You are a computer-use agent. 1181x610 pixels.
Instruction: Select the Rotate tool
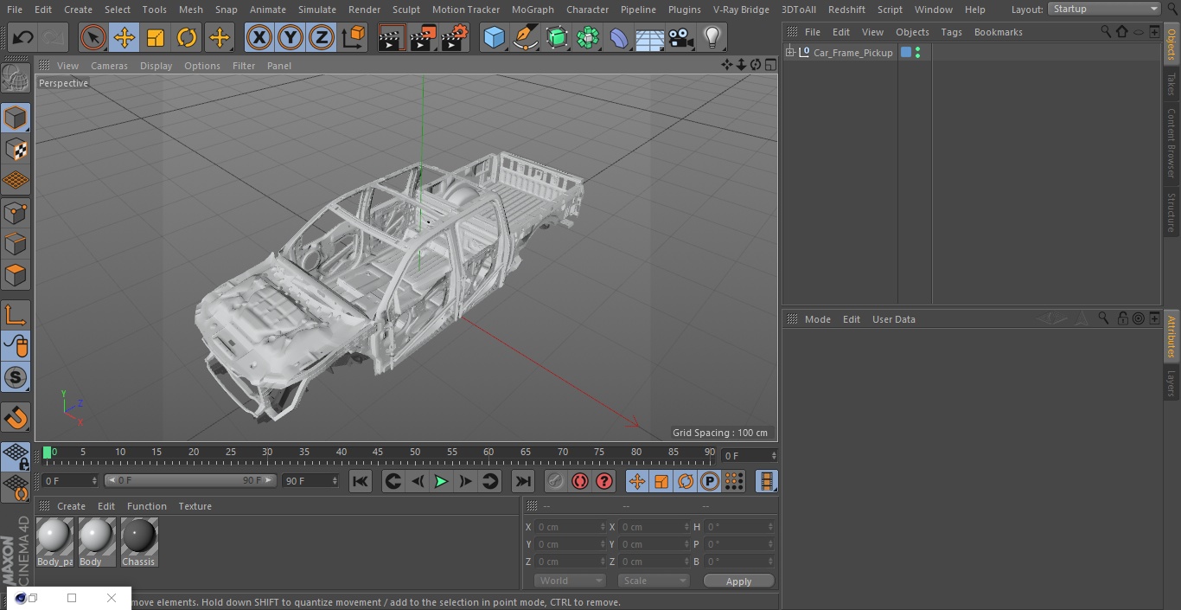[x=187, y=38]
